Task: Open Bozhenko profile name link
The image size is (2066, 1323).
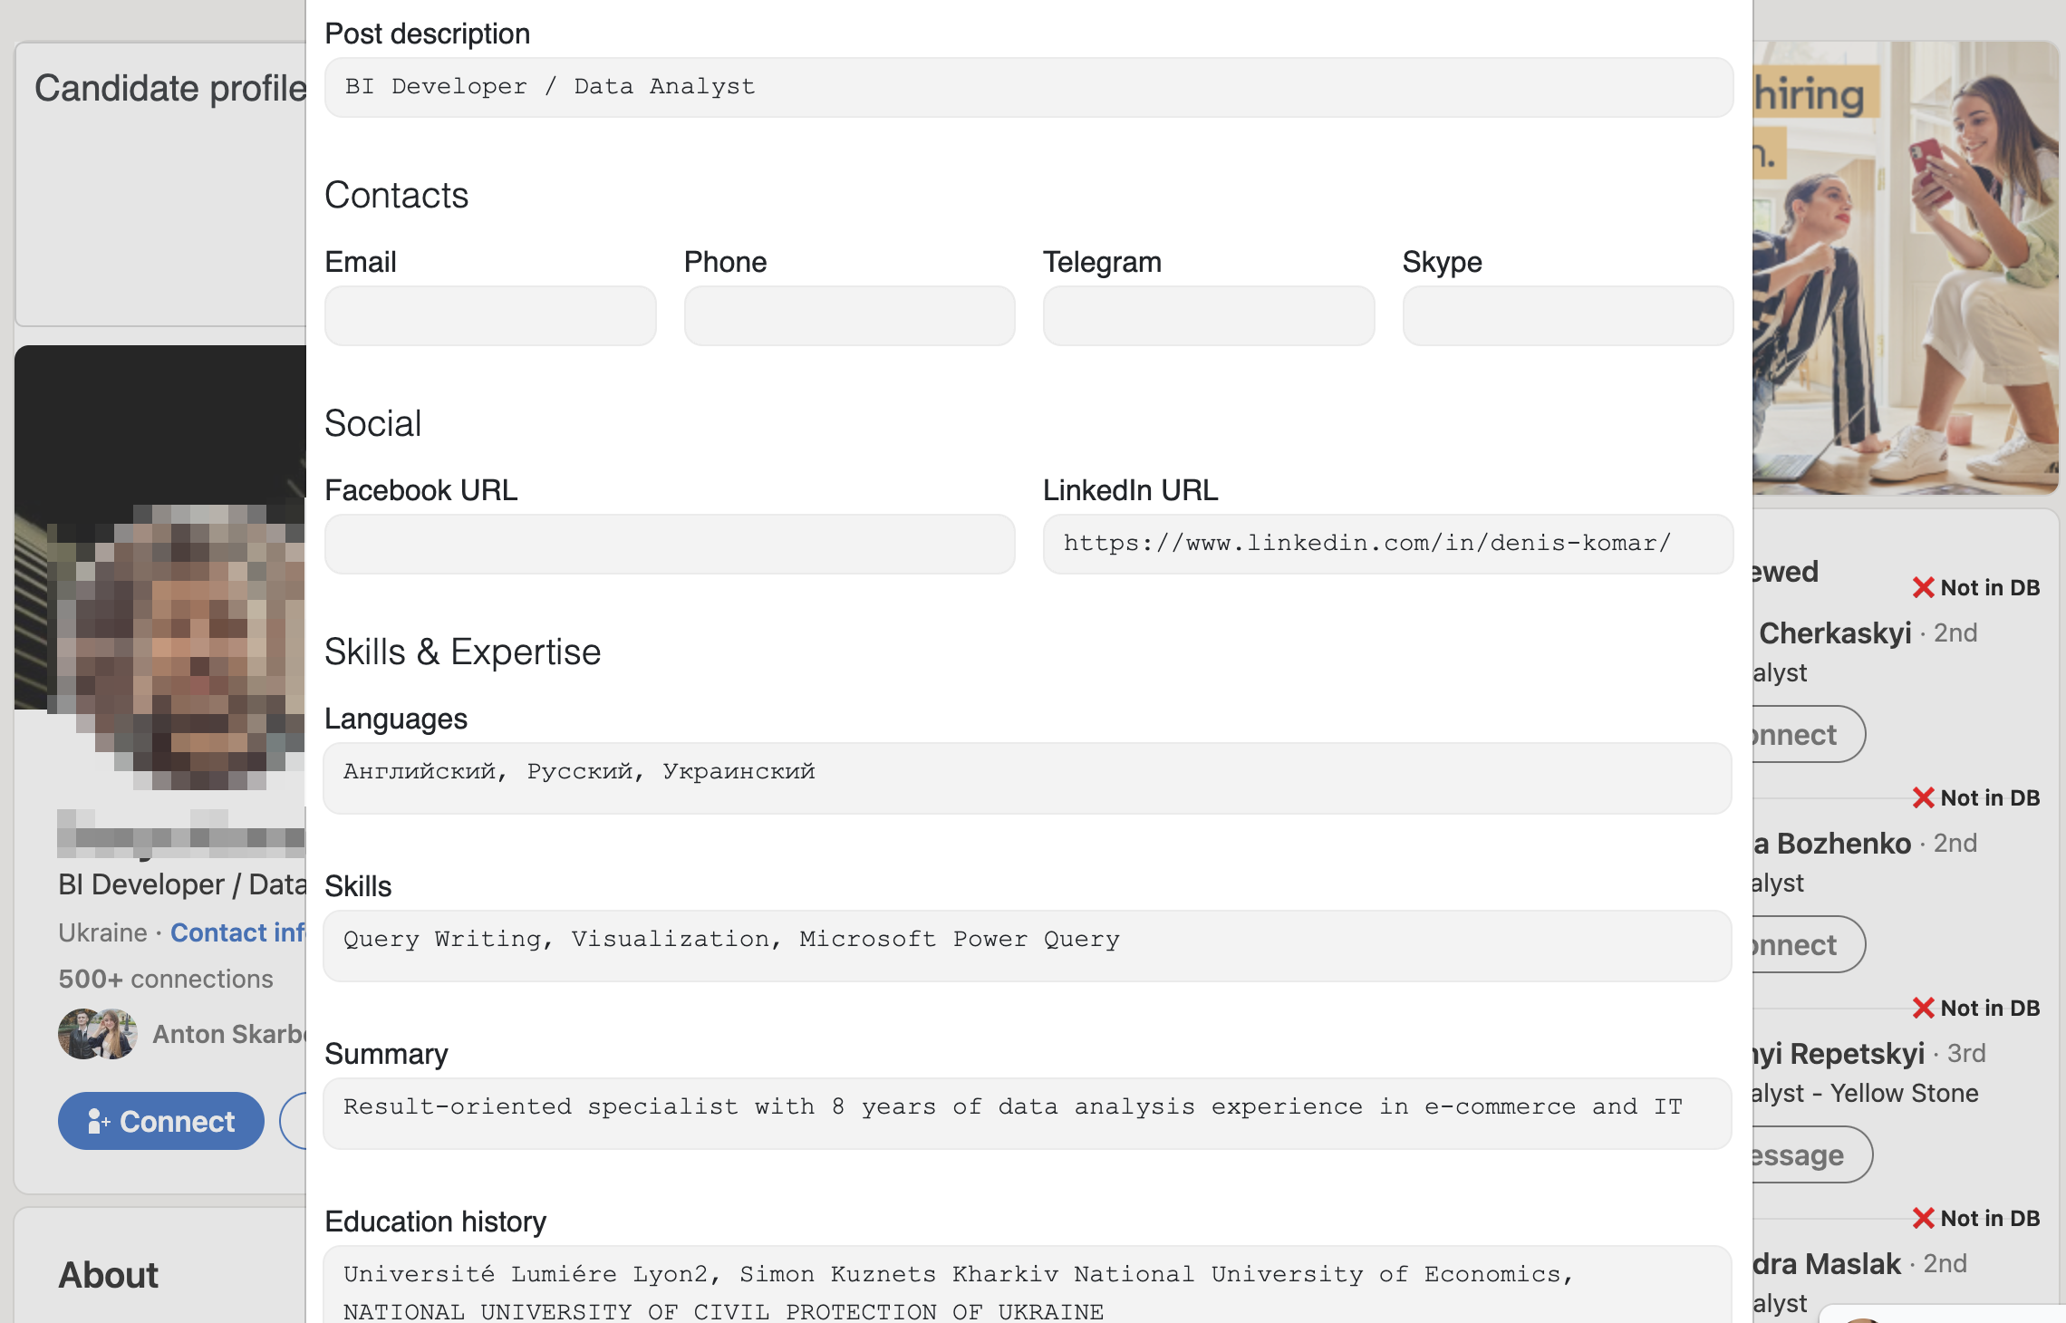Action: [1832, 843]
